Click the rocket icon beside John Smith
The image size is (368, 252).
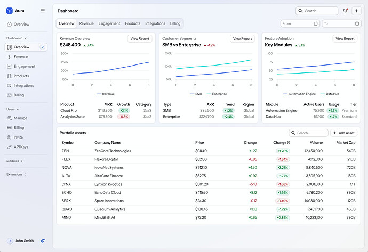coord(43,241)
